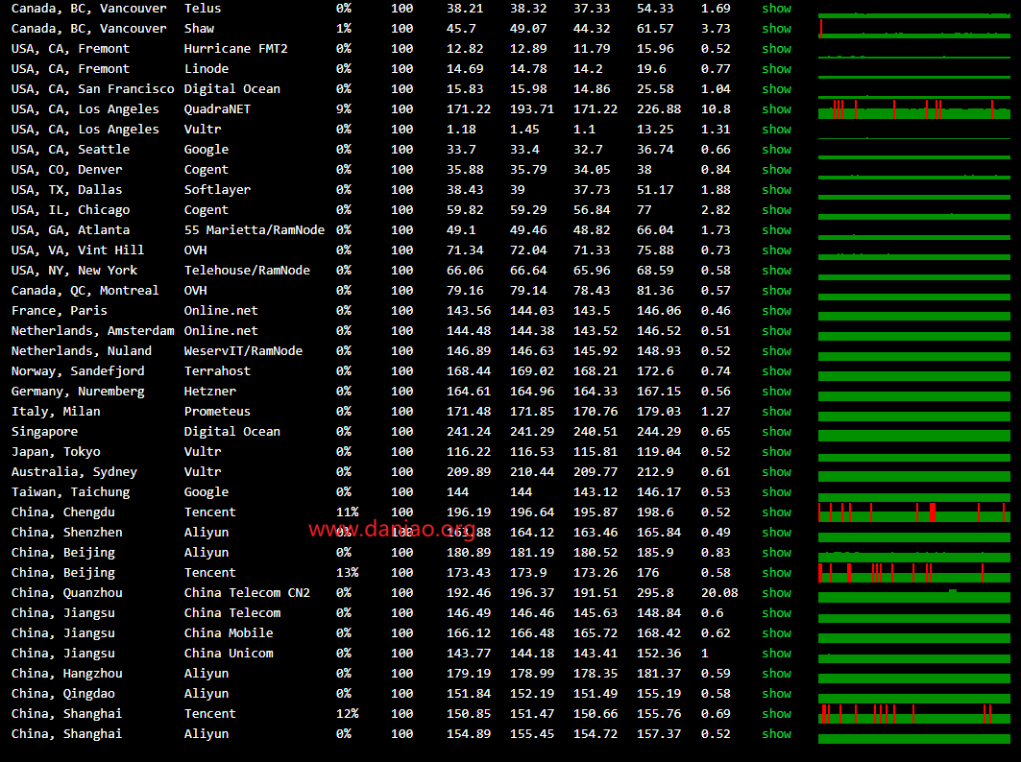
Task: Select '13%' loss for Beijing Tencent
Action: pyautogui.click(x=347, y=573)
